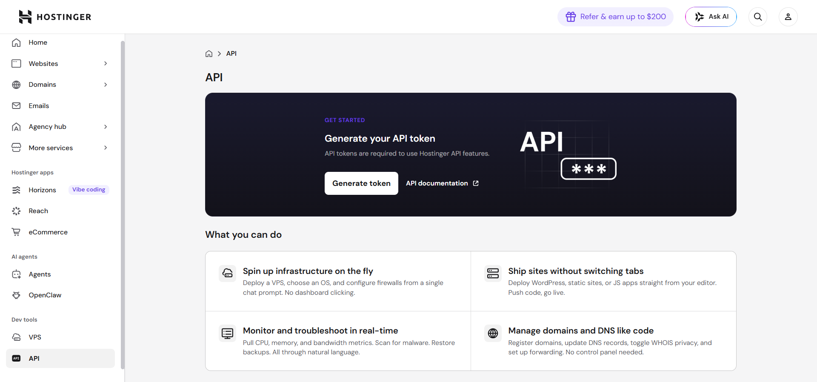817x382 pixels.
Task: Click the Spin up infrastructure card icon
Action: 228,273
